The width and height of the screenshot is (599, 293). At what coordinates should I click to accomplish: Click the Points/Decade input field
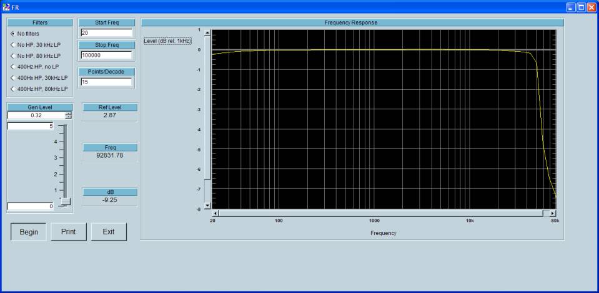[106, 82]
